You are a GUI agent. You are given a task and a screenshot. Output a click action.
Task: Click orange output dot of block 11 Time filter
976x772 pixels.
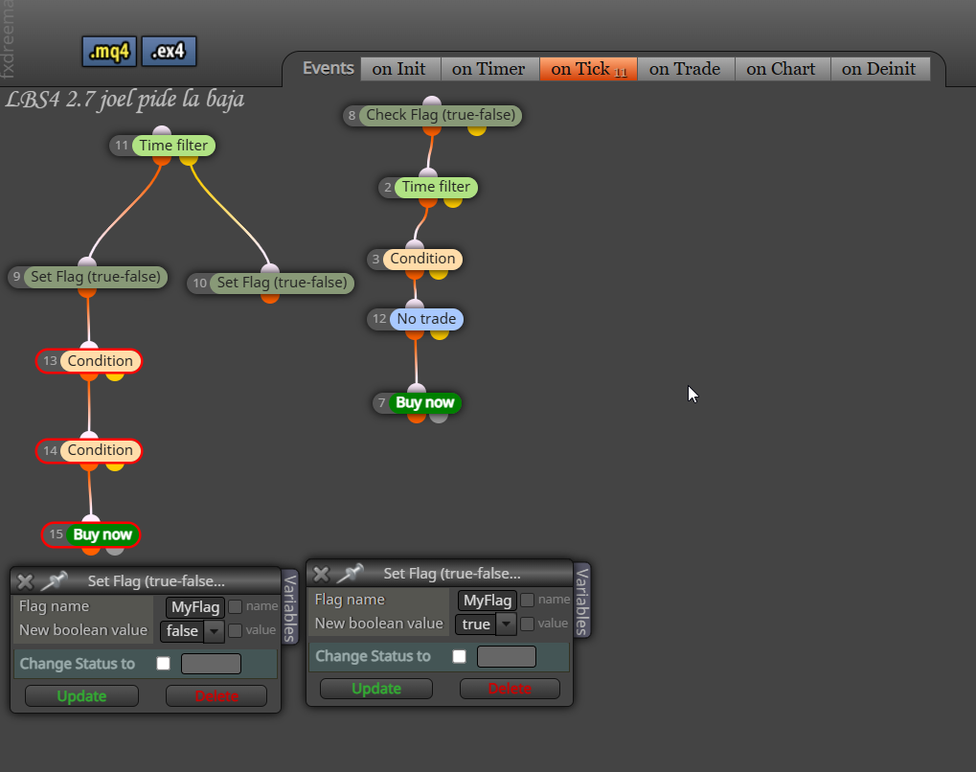(162, 160)
